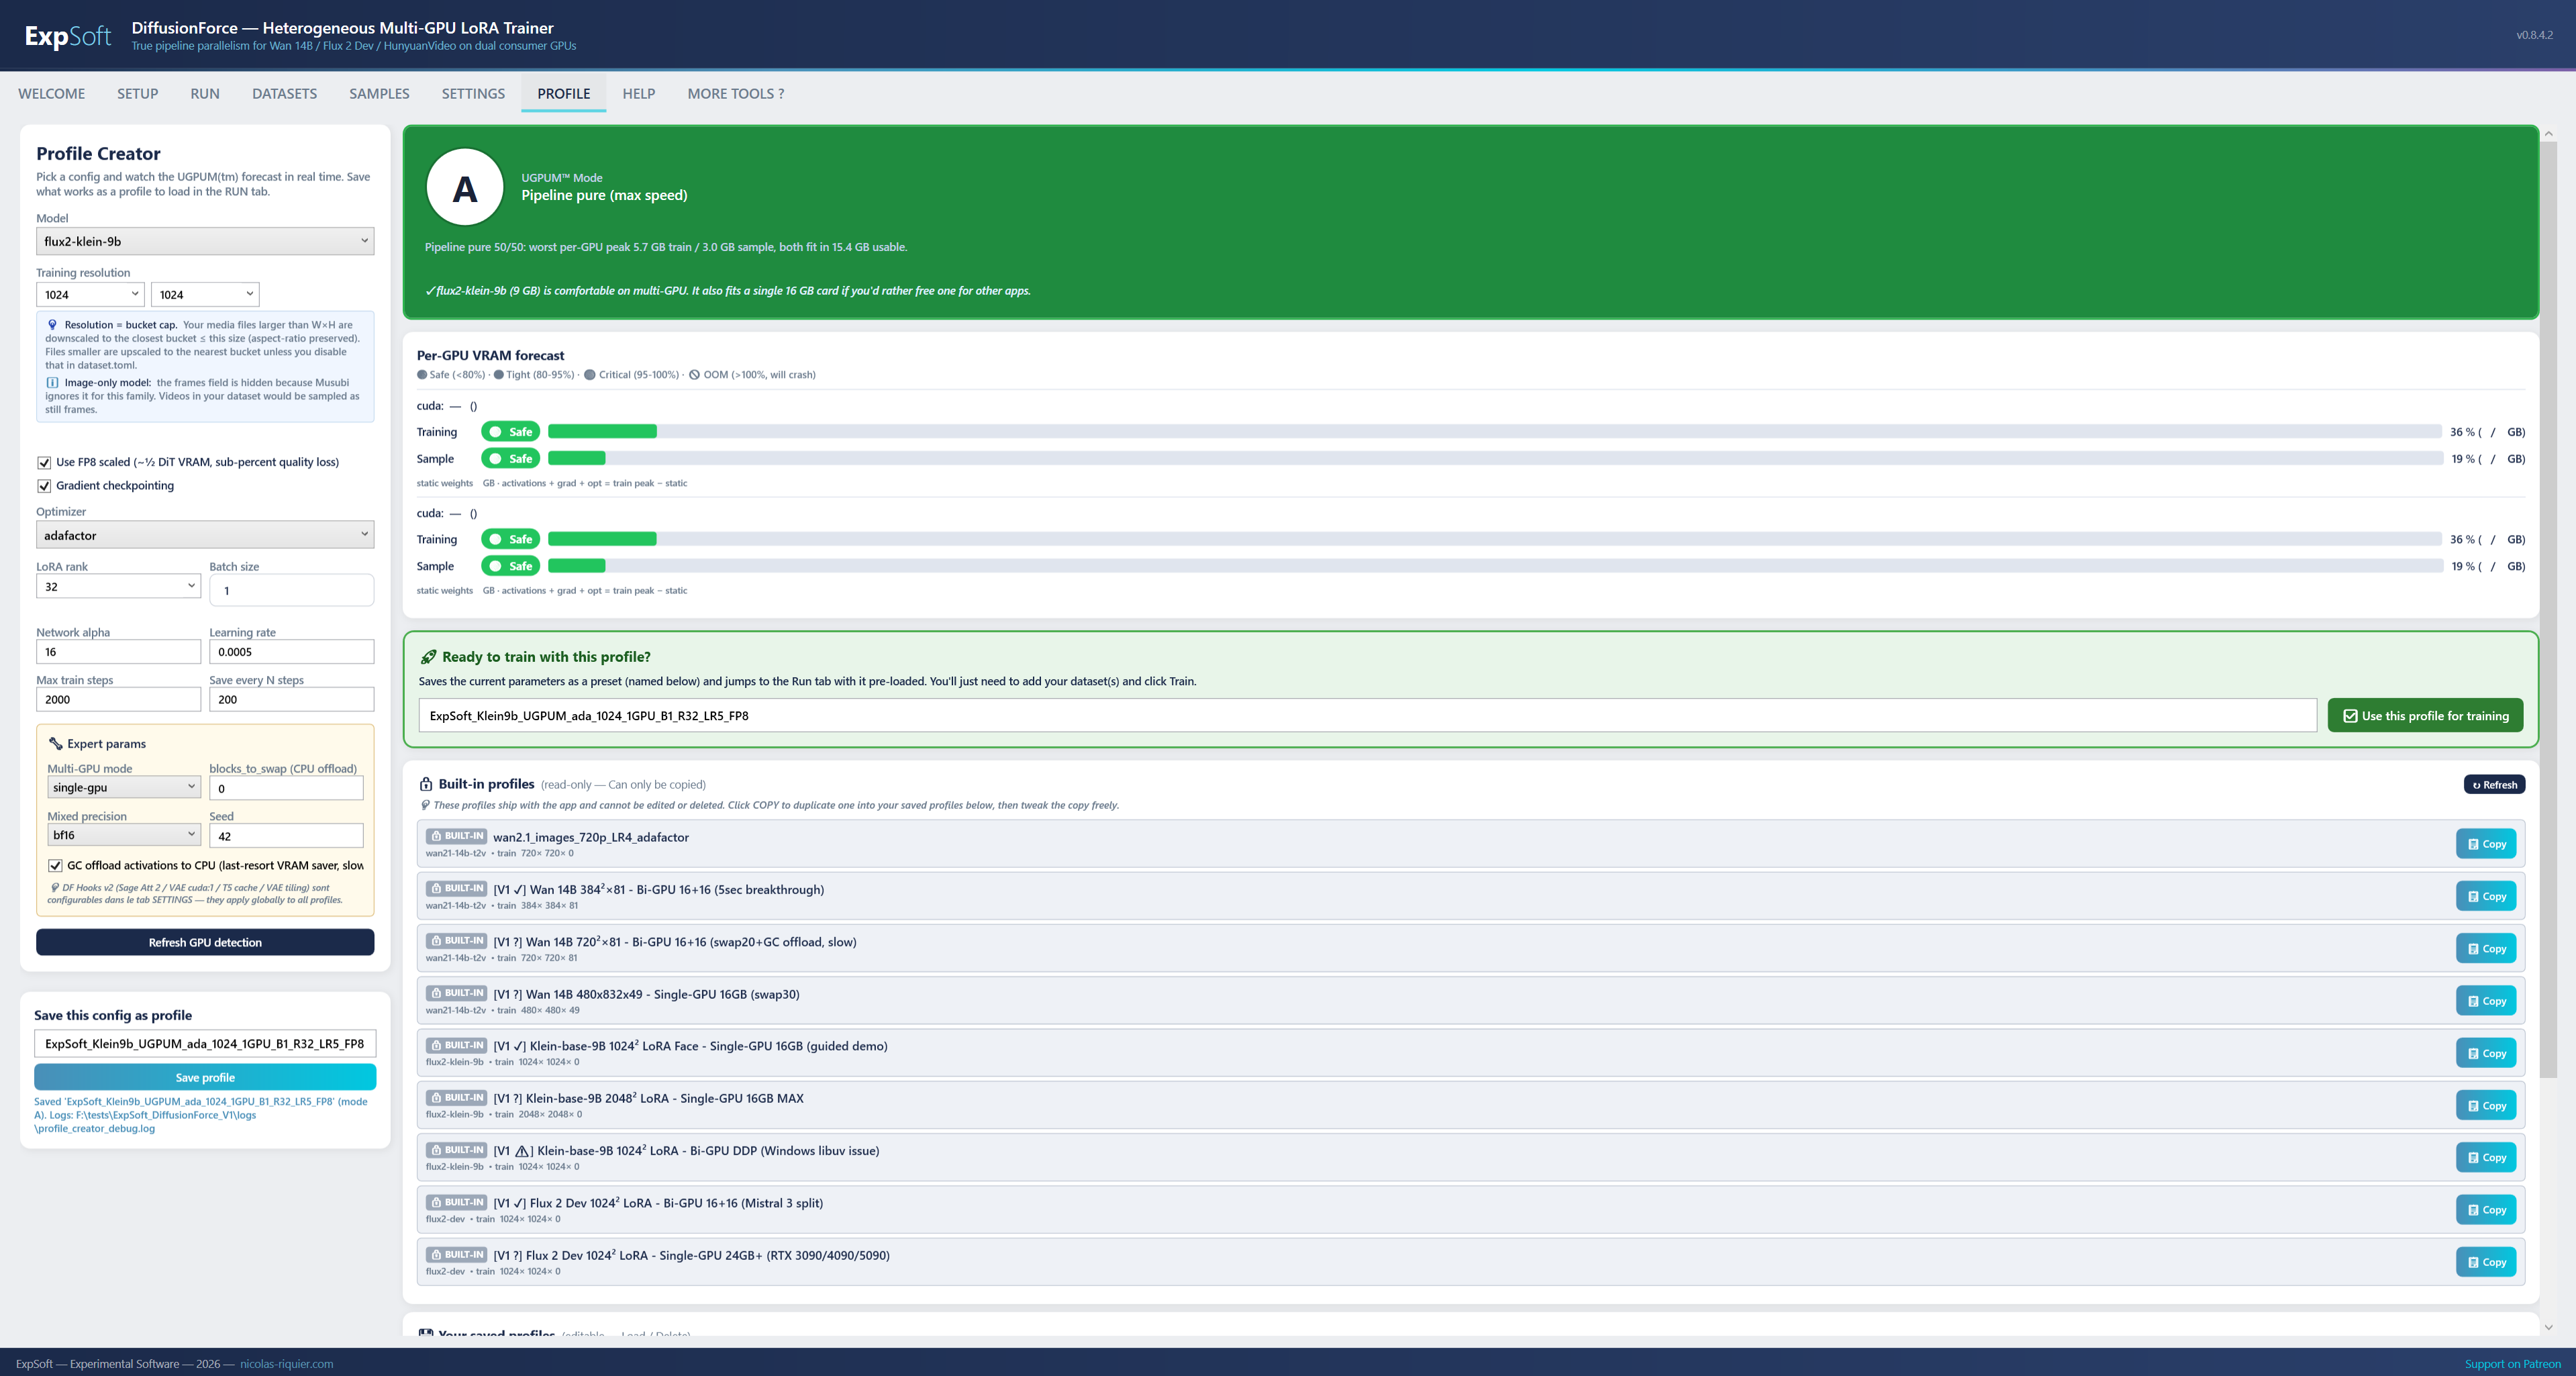
Task: Click the profile name field under Save this config
Action: pyautogui.click(x=205, y=1043)
